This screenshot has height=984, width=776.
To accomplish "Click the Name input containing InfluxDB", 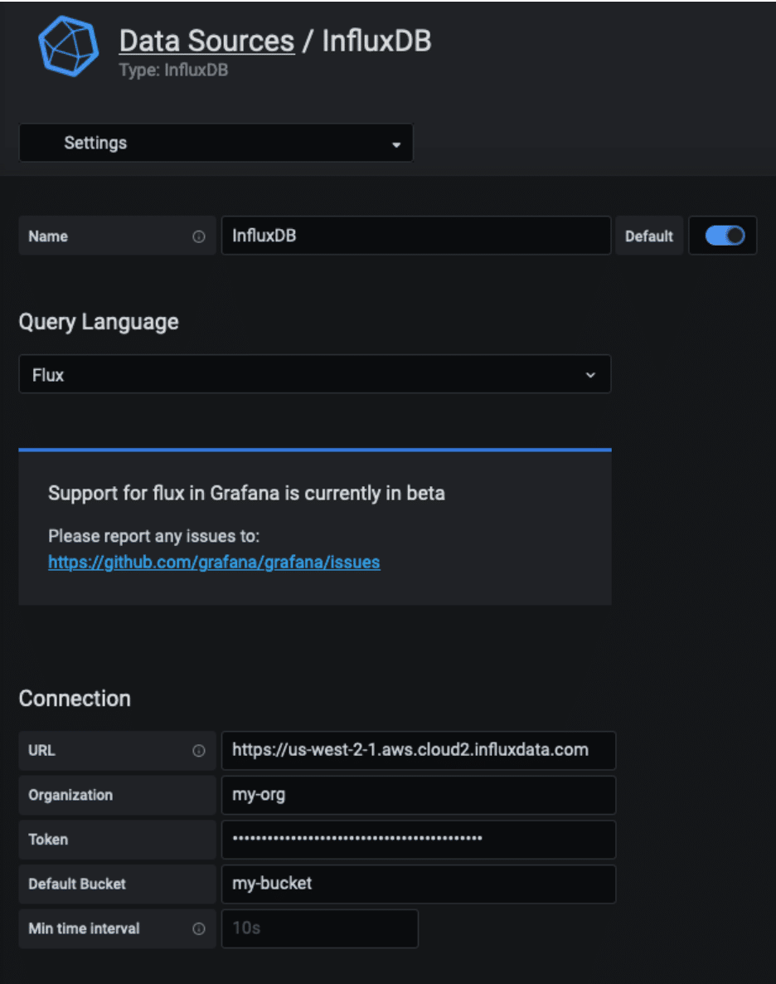I will tap(415, 236).
